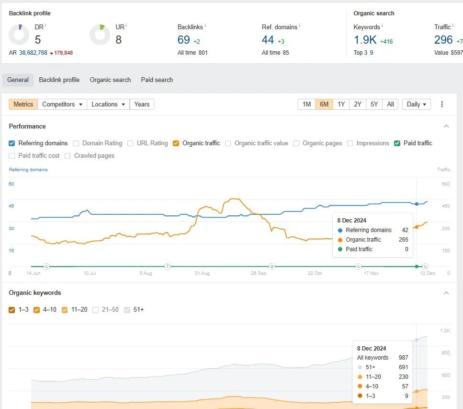Click the info icon beside UR
The width and height of the screenshot is (463, 409).
127,25
